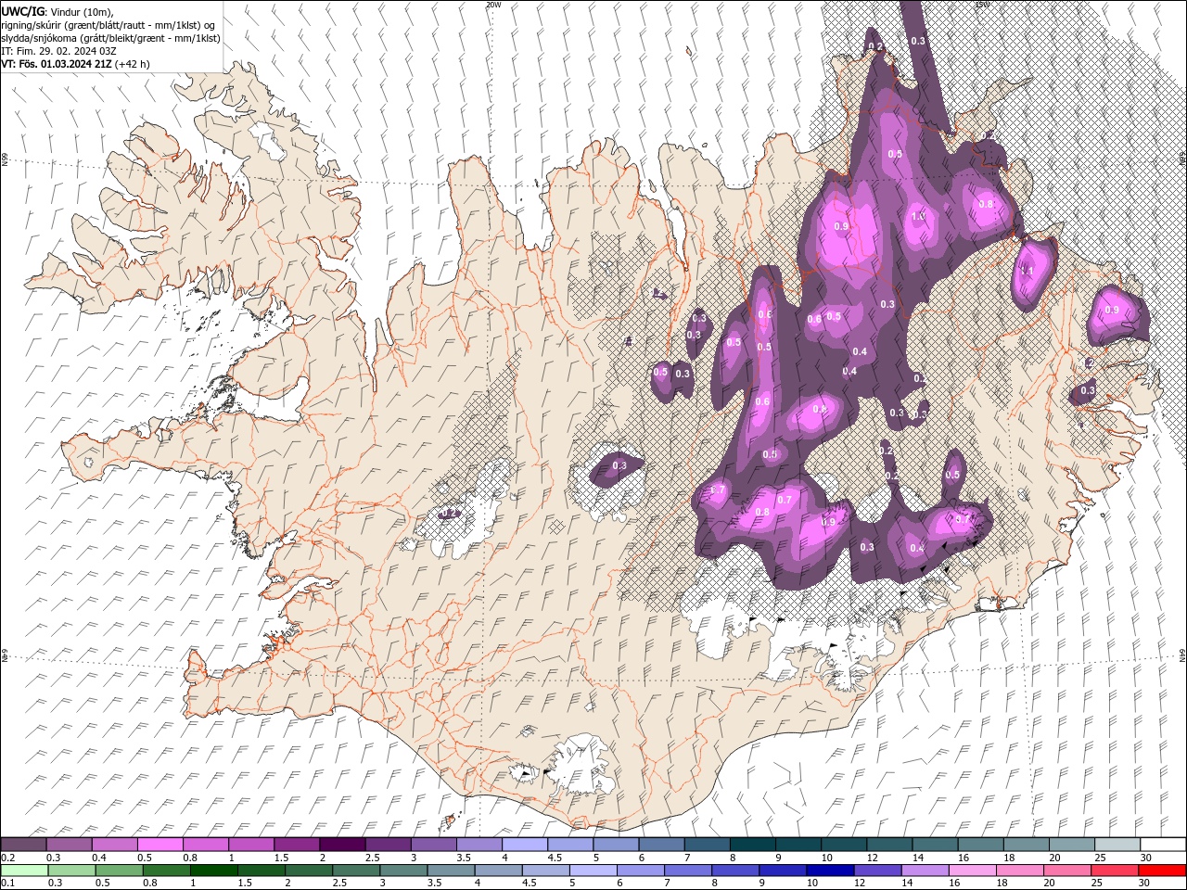
Task: Pick the dark purple swatch between 2 and 2.5
Action: (x=342, y=845)
